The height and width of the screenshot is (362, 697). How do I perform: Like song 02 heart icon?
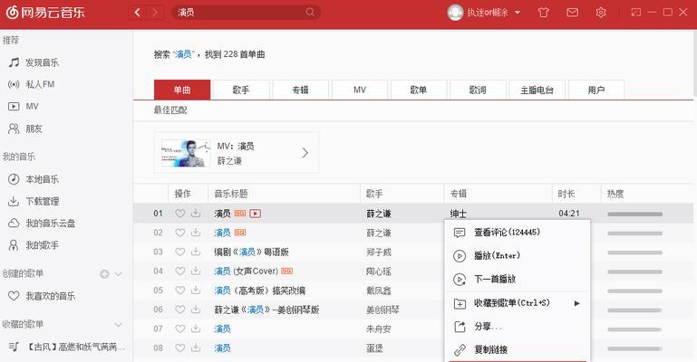coord(179,233)
